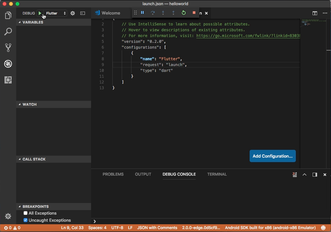The height and width of the screenshot is (232, 331).
Task: Pause the debug session
Action: [142, 13]
